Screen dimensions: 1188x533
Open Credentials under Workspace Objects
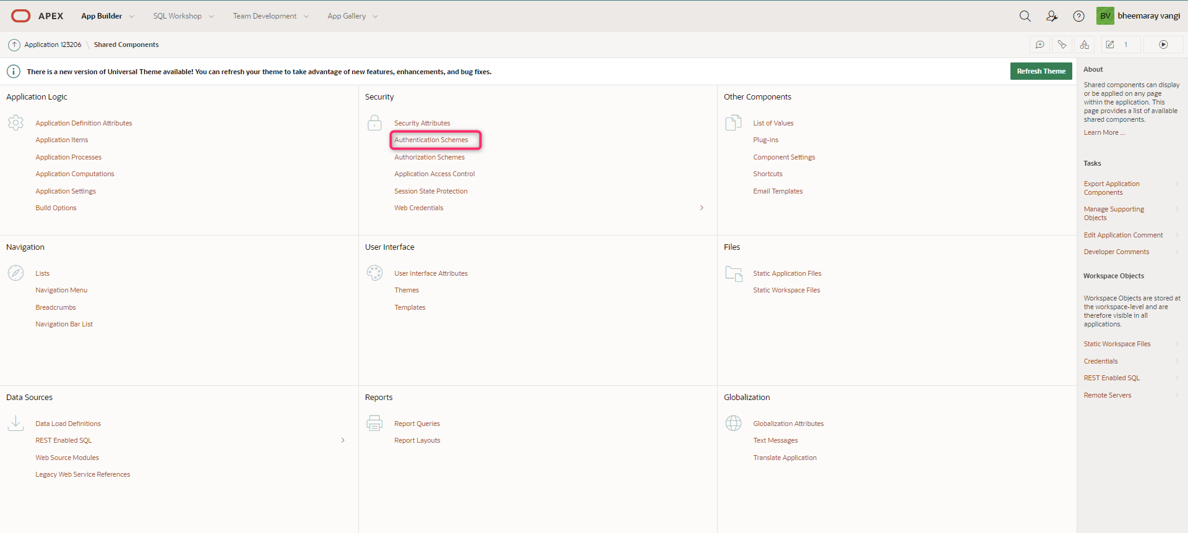point(1101,361)
